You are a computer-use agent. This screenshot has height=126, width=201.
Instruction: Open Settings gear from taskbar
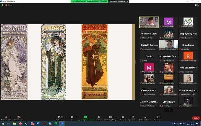tap(26, 124)
